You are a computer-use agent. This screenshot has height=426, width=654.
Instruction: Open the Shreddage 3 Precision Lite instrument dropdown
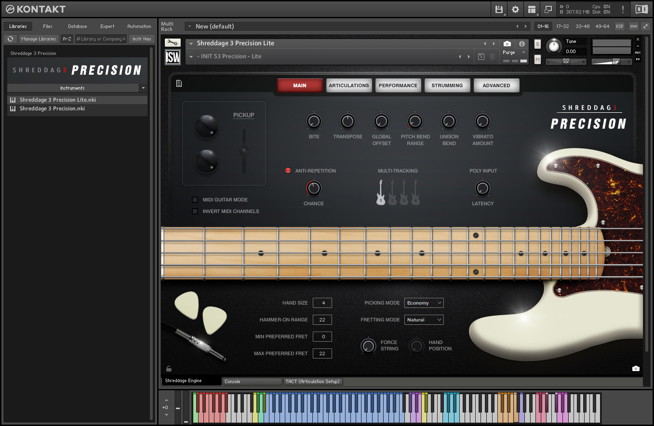(x=191, y=43)
